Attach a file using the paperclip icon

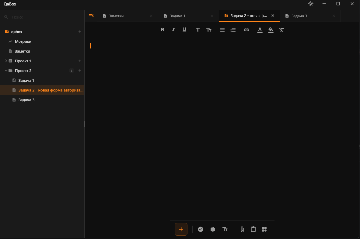pyautogui.click(x=242, y=229)
